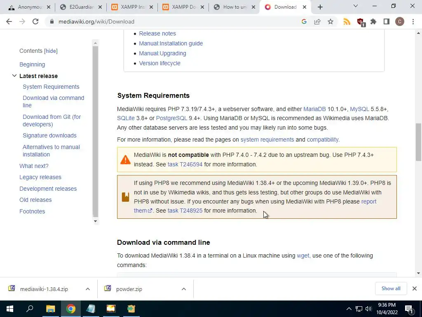Toggle the browser side panel
The width and height of the screenshot is (422, 317).
[x=387, y=21]
